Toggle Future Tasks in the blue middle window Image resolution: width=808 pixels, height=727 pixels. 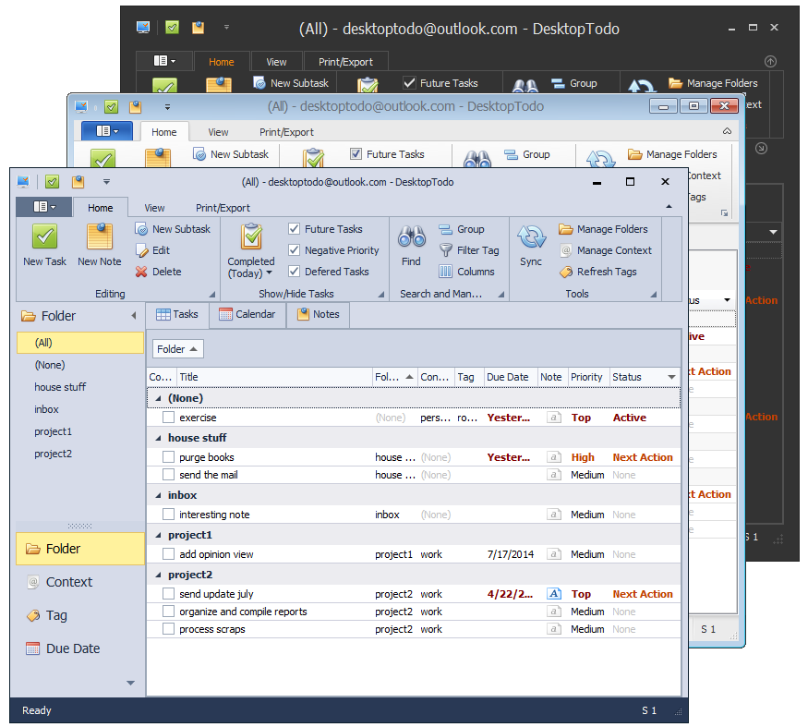[x=356, y=153]
